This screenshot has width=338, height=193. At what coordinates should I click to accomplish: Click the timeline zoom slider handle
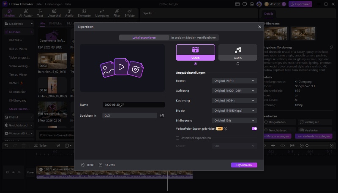(307, 146)
